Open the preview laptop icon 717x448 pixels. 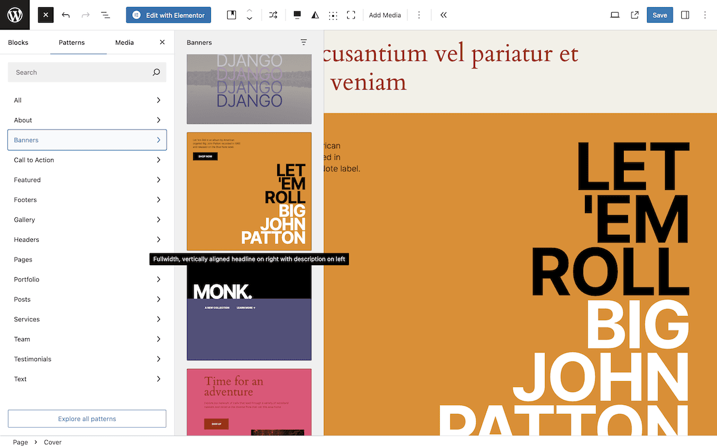coord(615,15)
